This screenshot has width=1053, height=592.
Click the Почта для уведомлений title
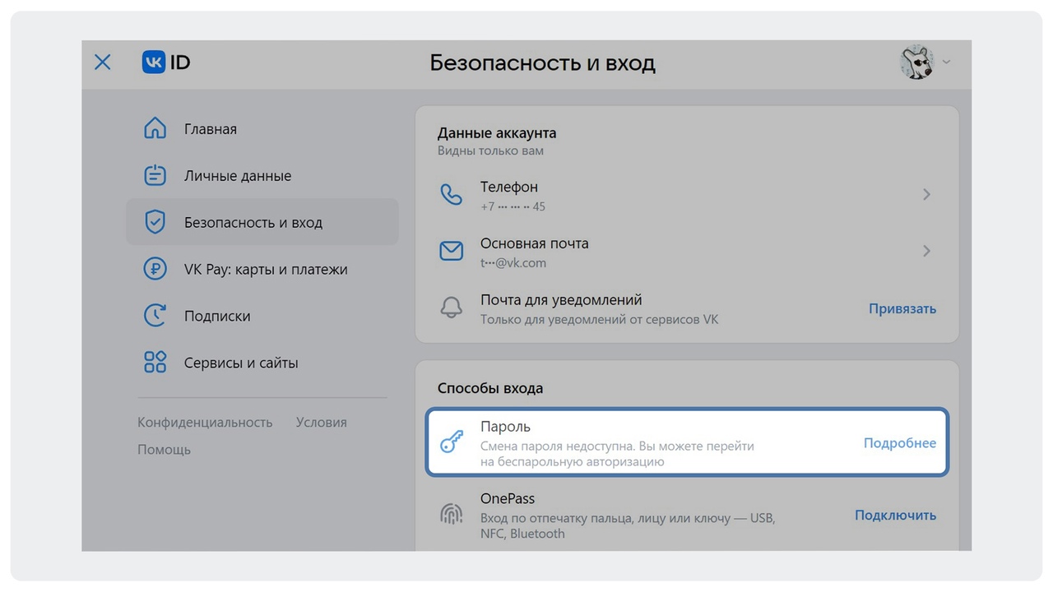click(561, 300)
